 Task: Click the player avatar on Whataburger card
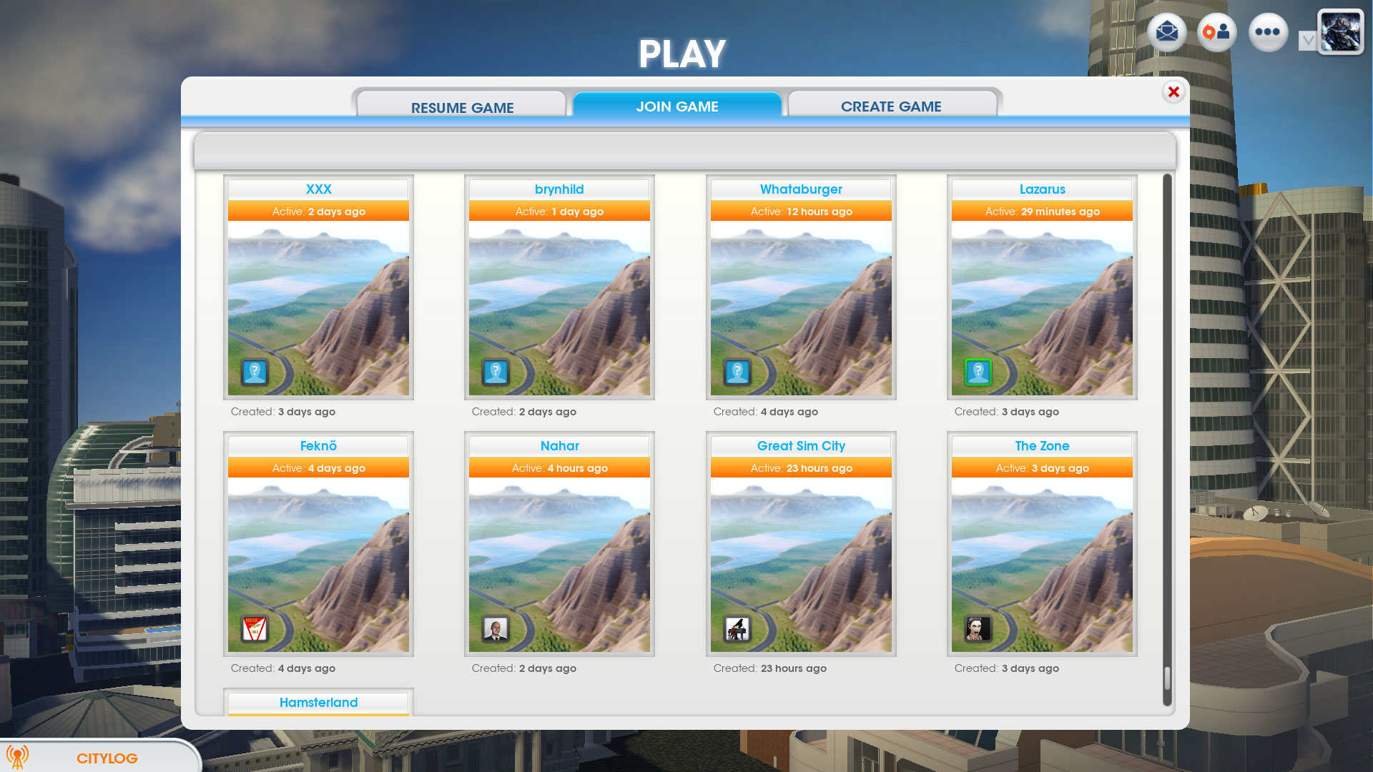point(737,372)
